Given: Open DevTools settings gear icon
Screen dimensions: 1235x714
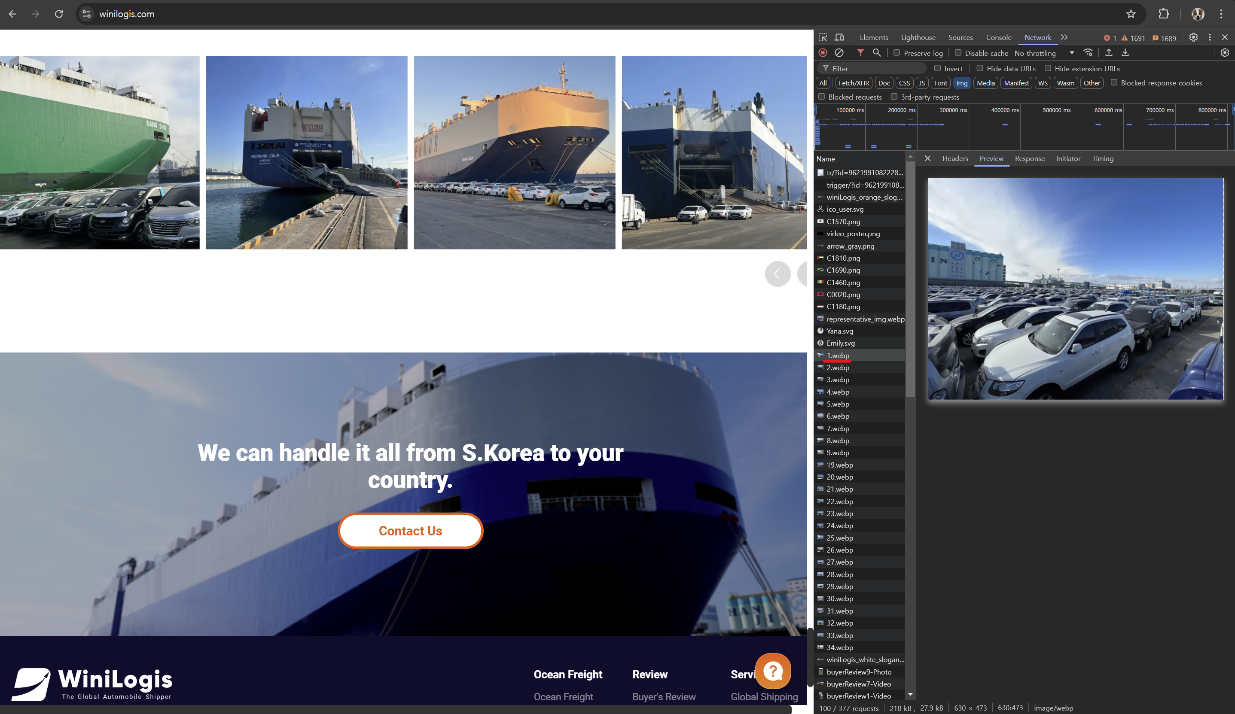Looking at the screenshot, I should [x=1193, y=38].
